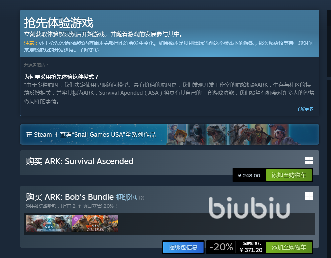This screenshot has height=258, width=331.
Task: Click Windows platform icon for ARK: Survival Ascended
Action: (309, 161)
